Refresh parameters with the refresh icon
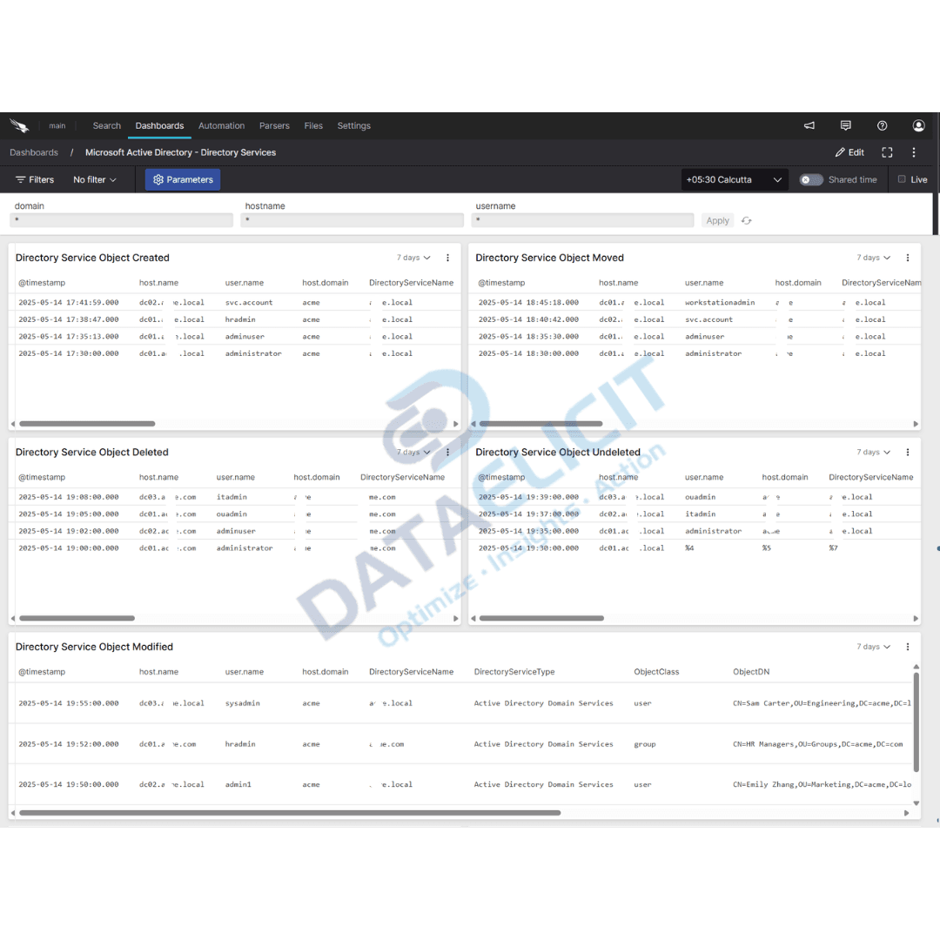The image size is (940, 940). tap(746, 220)
